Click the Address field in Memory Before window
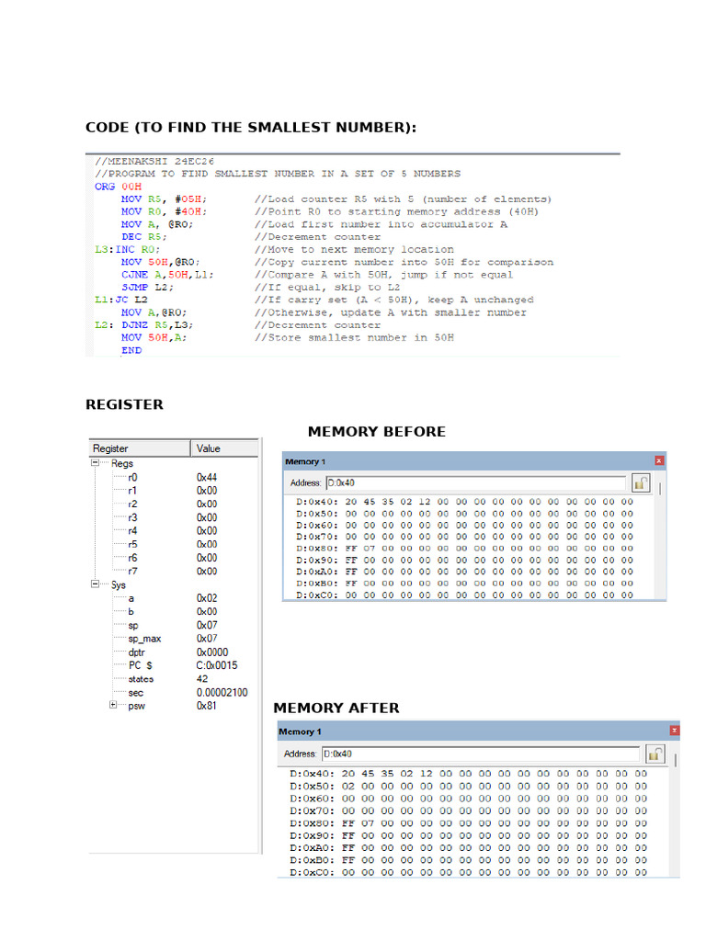Viewport: 706px width, 941px height. (x=475, y=483)
